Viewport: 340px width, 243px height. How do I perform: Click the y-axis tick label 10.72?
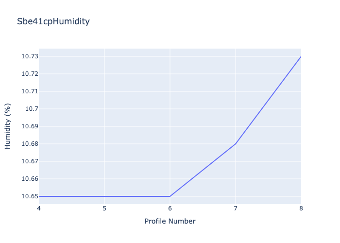point(30,74)
